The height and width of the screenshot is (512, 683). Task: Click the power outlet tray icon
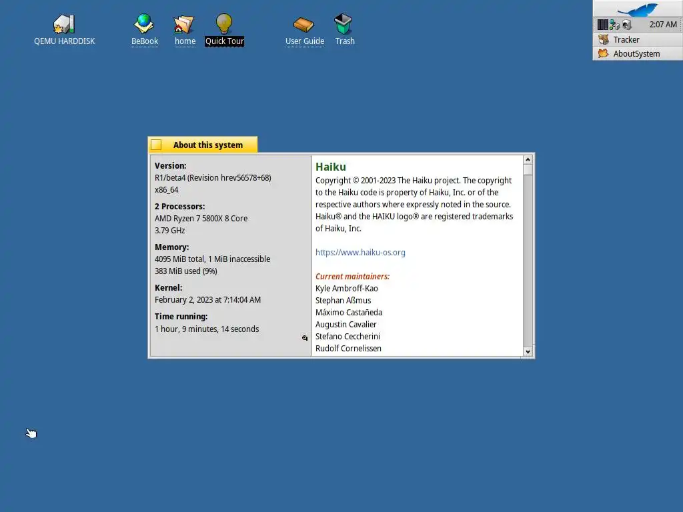click(x=627, y=25)
